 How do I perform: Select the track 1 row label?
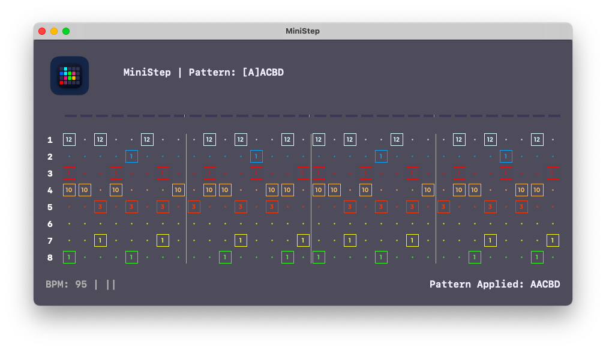click(50, 140)
